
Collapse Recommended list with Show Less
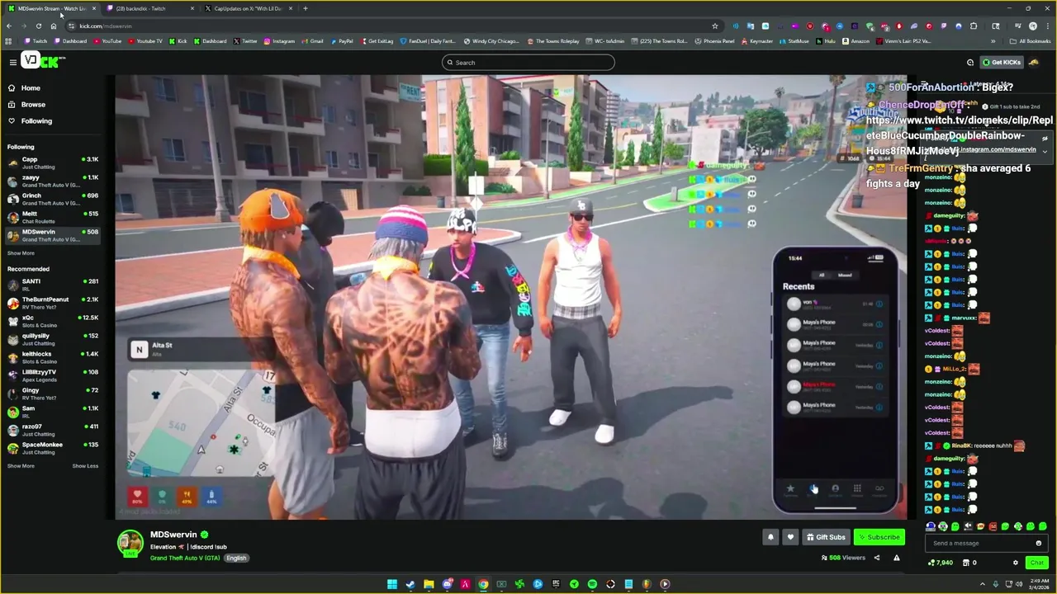(x=85, y=466)
